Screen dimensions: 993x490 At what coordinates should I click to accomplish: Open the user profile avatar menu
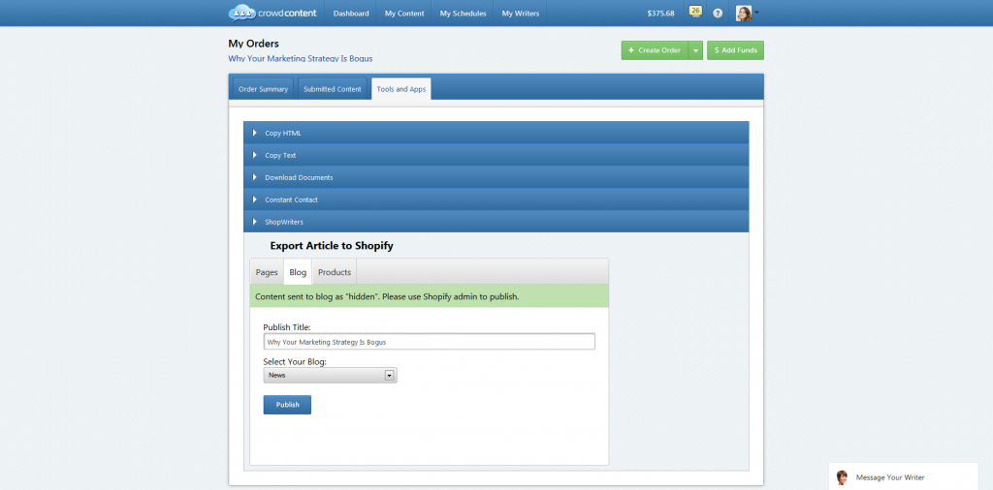(748, 13)
